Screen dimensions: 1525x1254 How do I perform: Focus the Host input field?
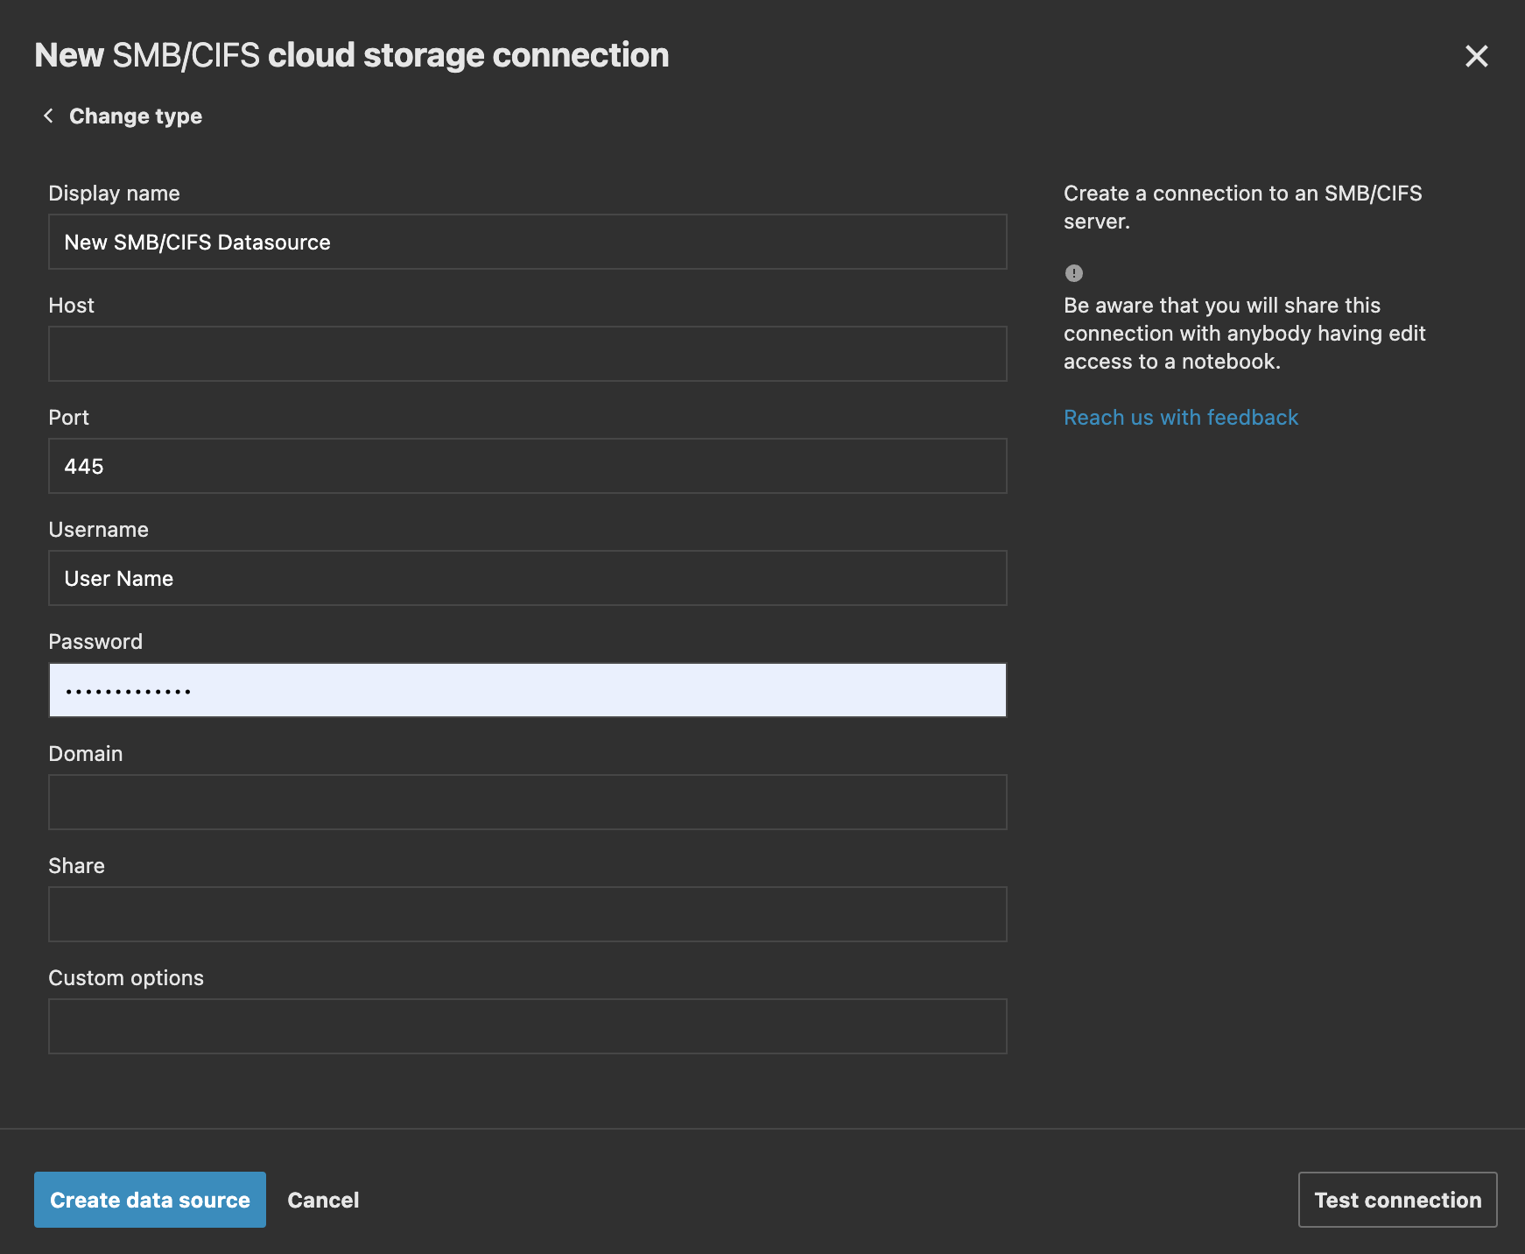pyautogui.click(x=526, y=354)
